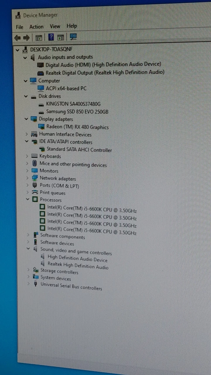
Task: Open the Help menu
Action: point(72,26)
